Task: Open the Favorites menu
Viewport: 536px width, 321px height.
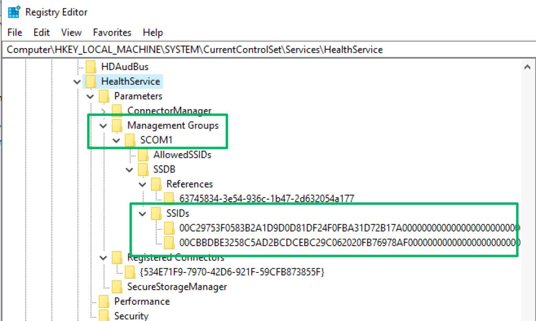Action: click(x=113, y=32)
